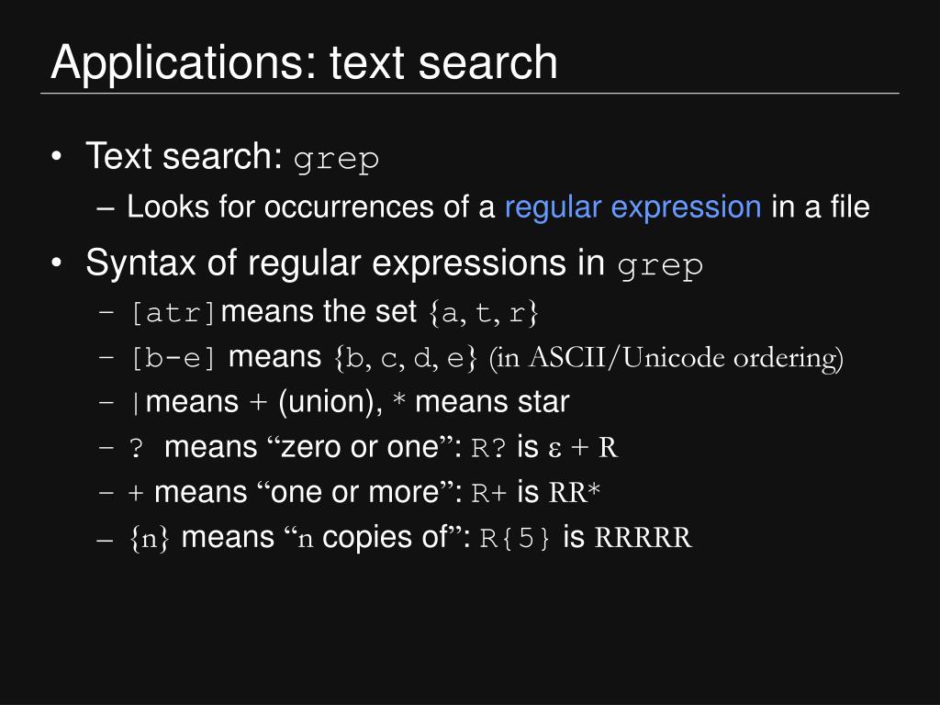
Task: Click the '(union)' word
Action: coord(330,402)
